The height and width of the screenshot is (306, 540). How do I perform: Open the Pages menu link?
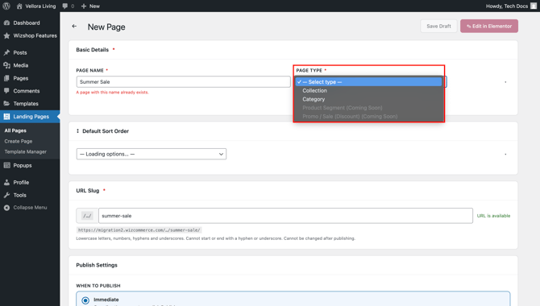(21, 78)
